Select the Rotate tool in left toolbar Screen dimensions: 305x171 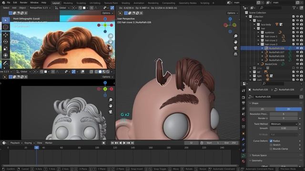pyautogui.click(x=6, y=42)
